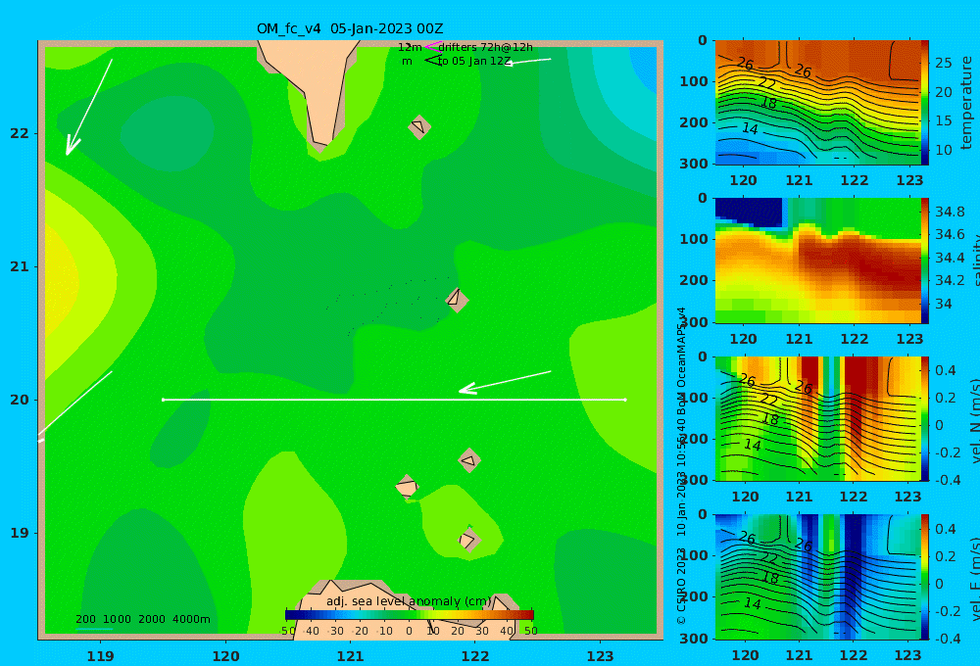Image resolution: width=980 pixels, height=666 pixels.
Task: Click the '200 1000 2000 4000m' depth legend
Action: 142,619
